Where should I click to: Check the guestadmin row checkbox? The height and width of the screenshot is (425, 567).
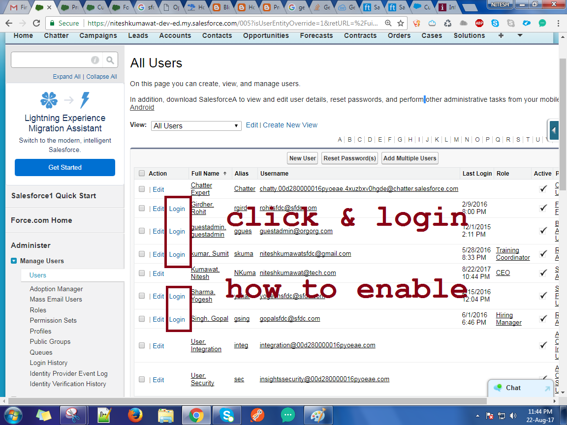click(x=142, y=231)
